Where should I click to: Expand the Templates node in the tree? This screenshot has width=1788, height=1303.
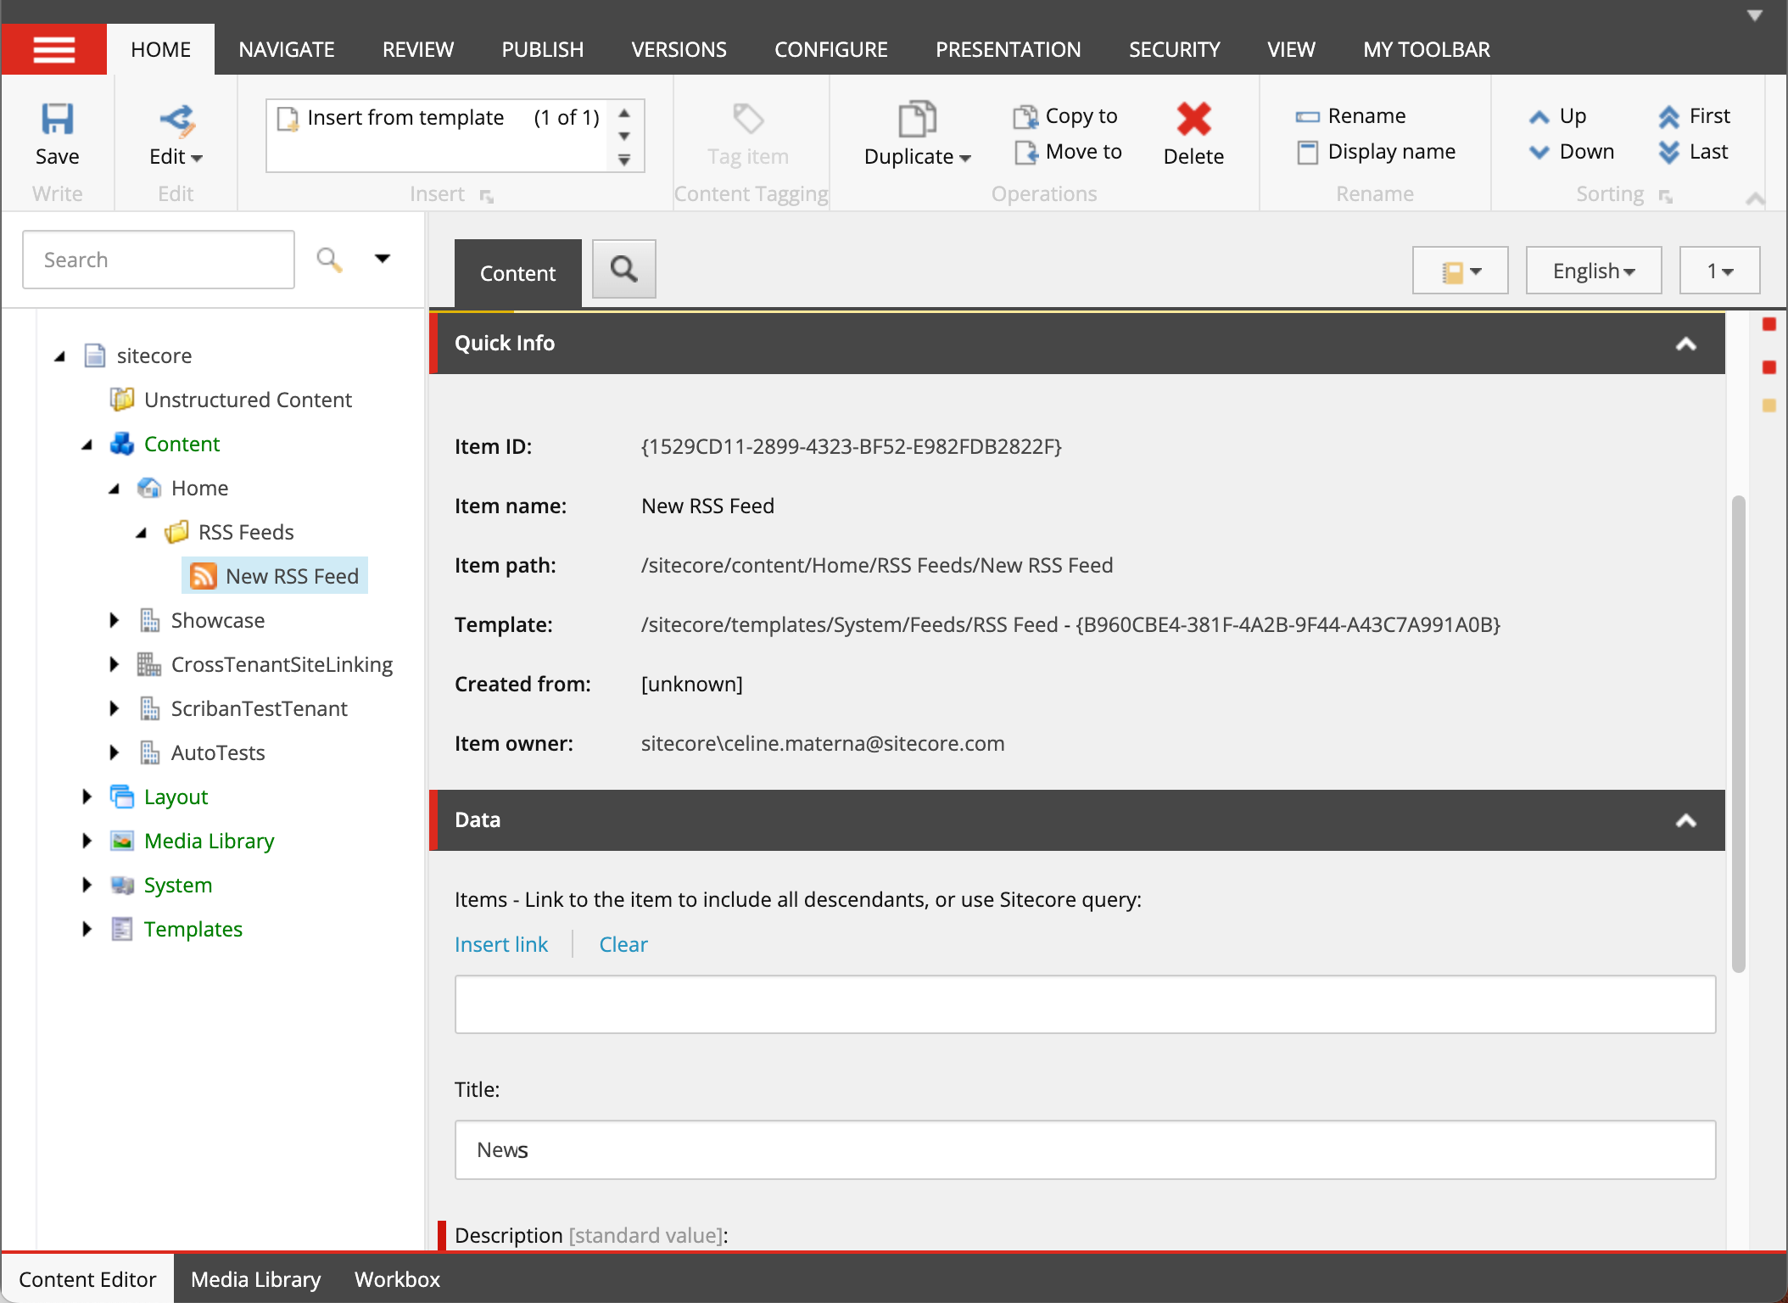click(x=87, y=929)
